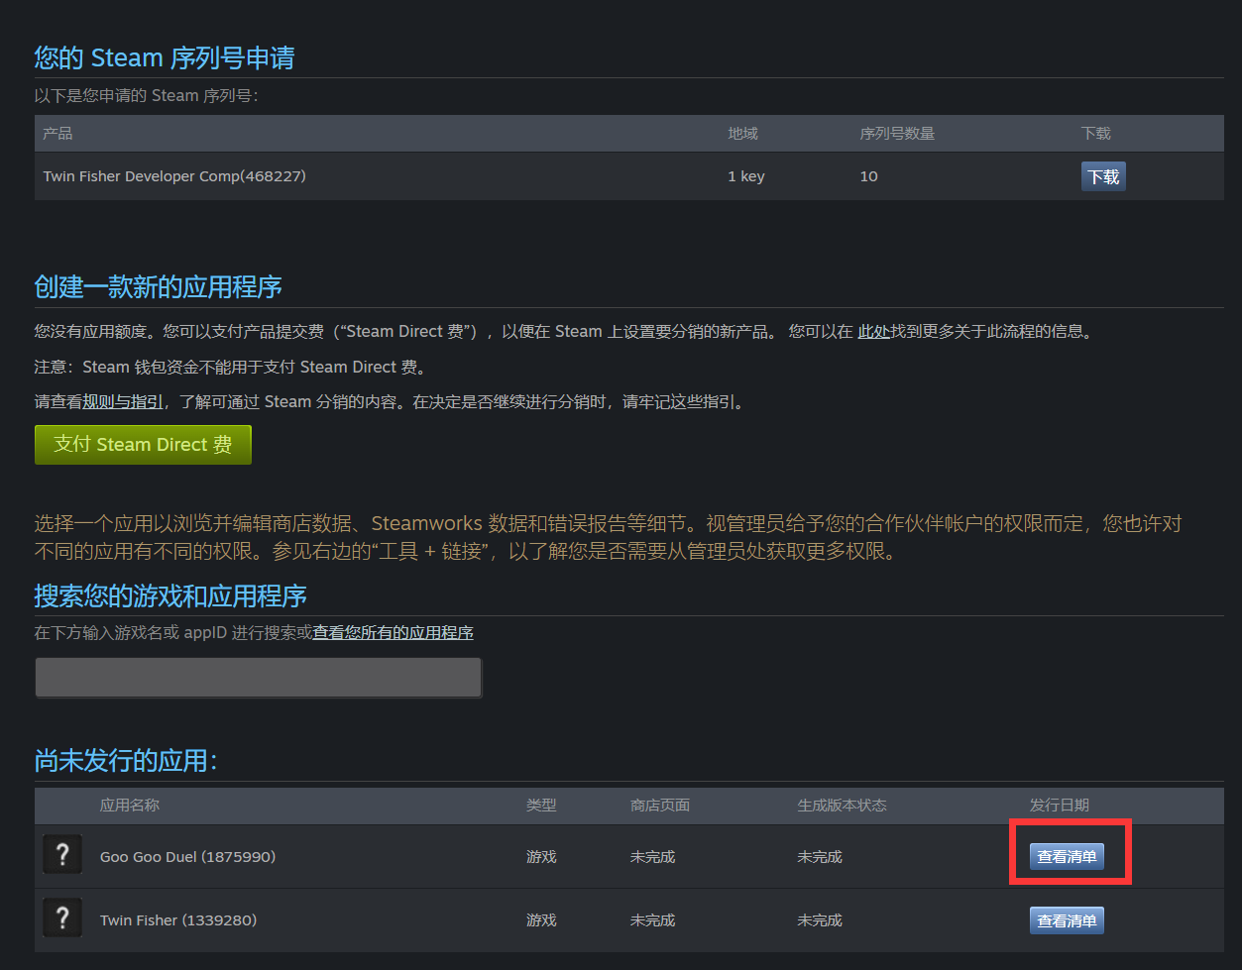Select the Twin Fisher (1339280) app name

(x=178, y=920)
